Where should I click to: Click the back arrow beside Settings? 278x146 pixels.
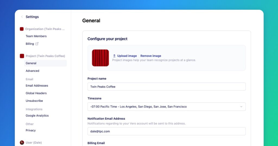point(22,17)
